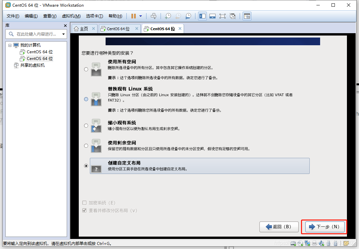Close the 库 library panel
Viewport: 359px width, 249px height.
[65, 25]
